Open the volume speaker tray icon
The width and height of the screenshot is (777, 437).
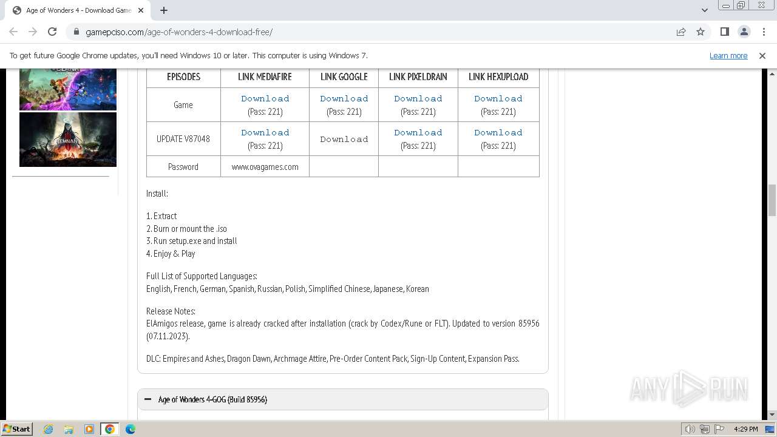point(690,429)
